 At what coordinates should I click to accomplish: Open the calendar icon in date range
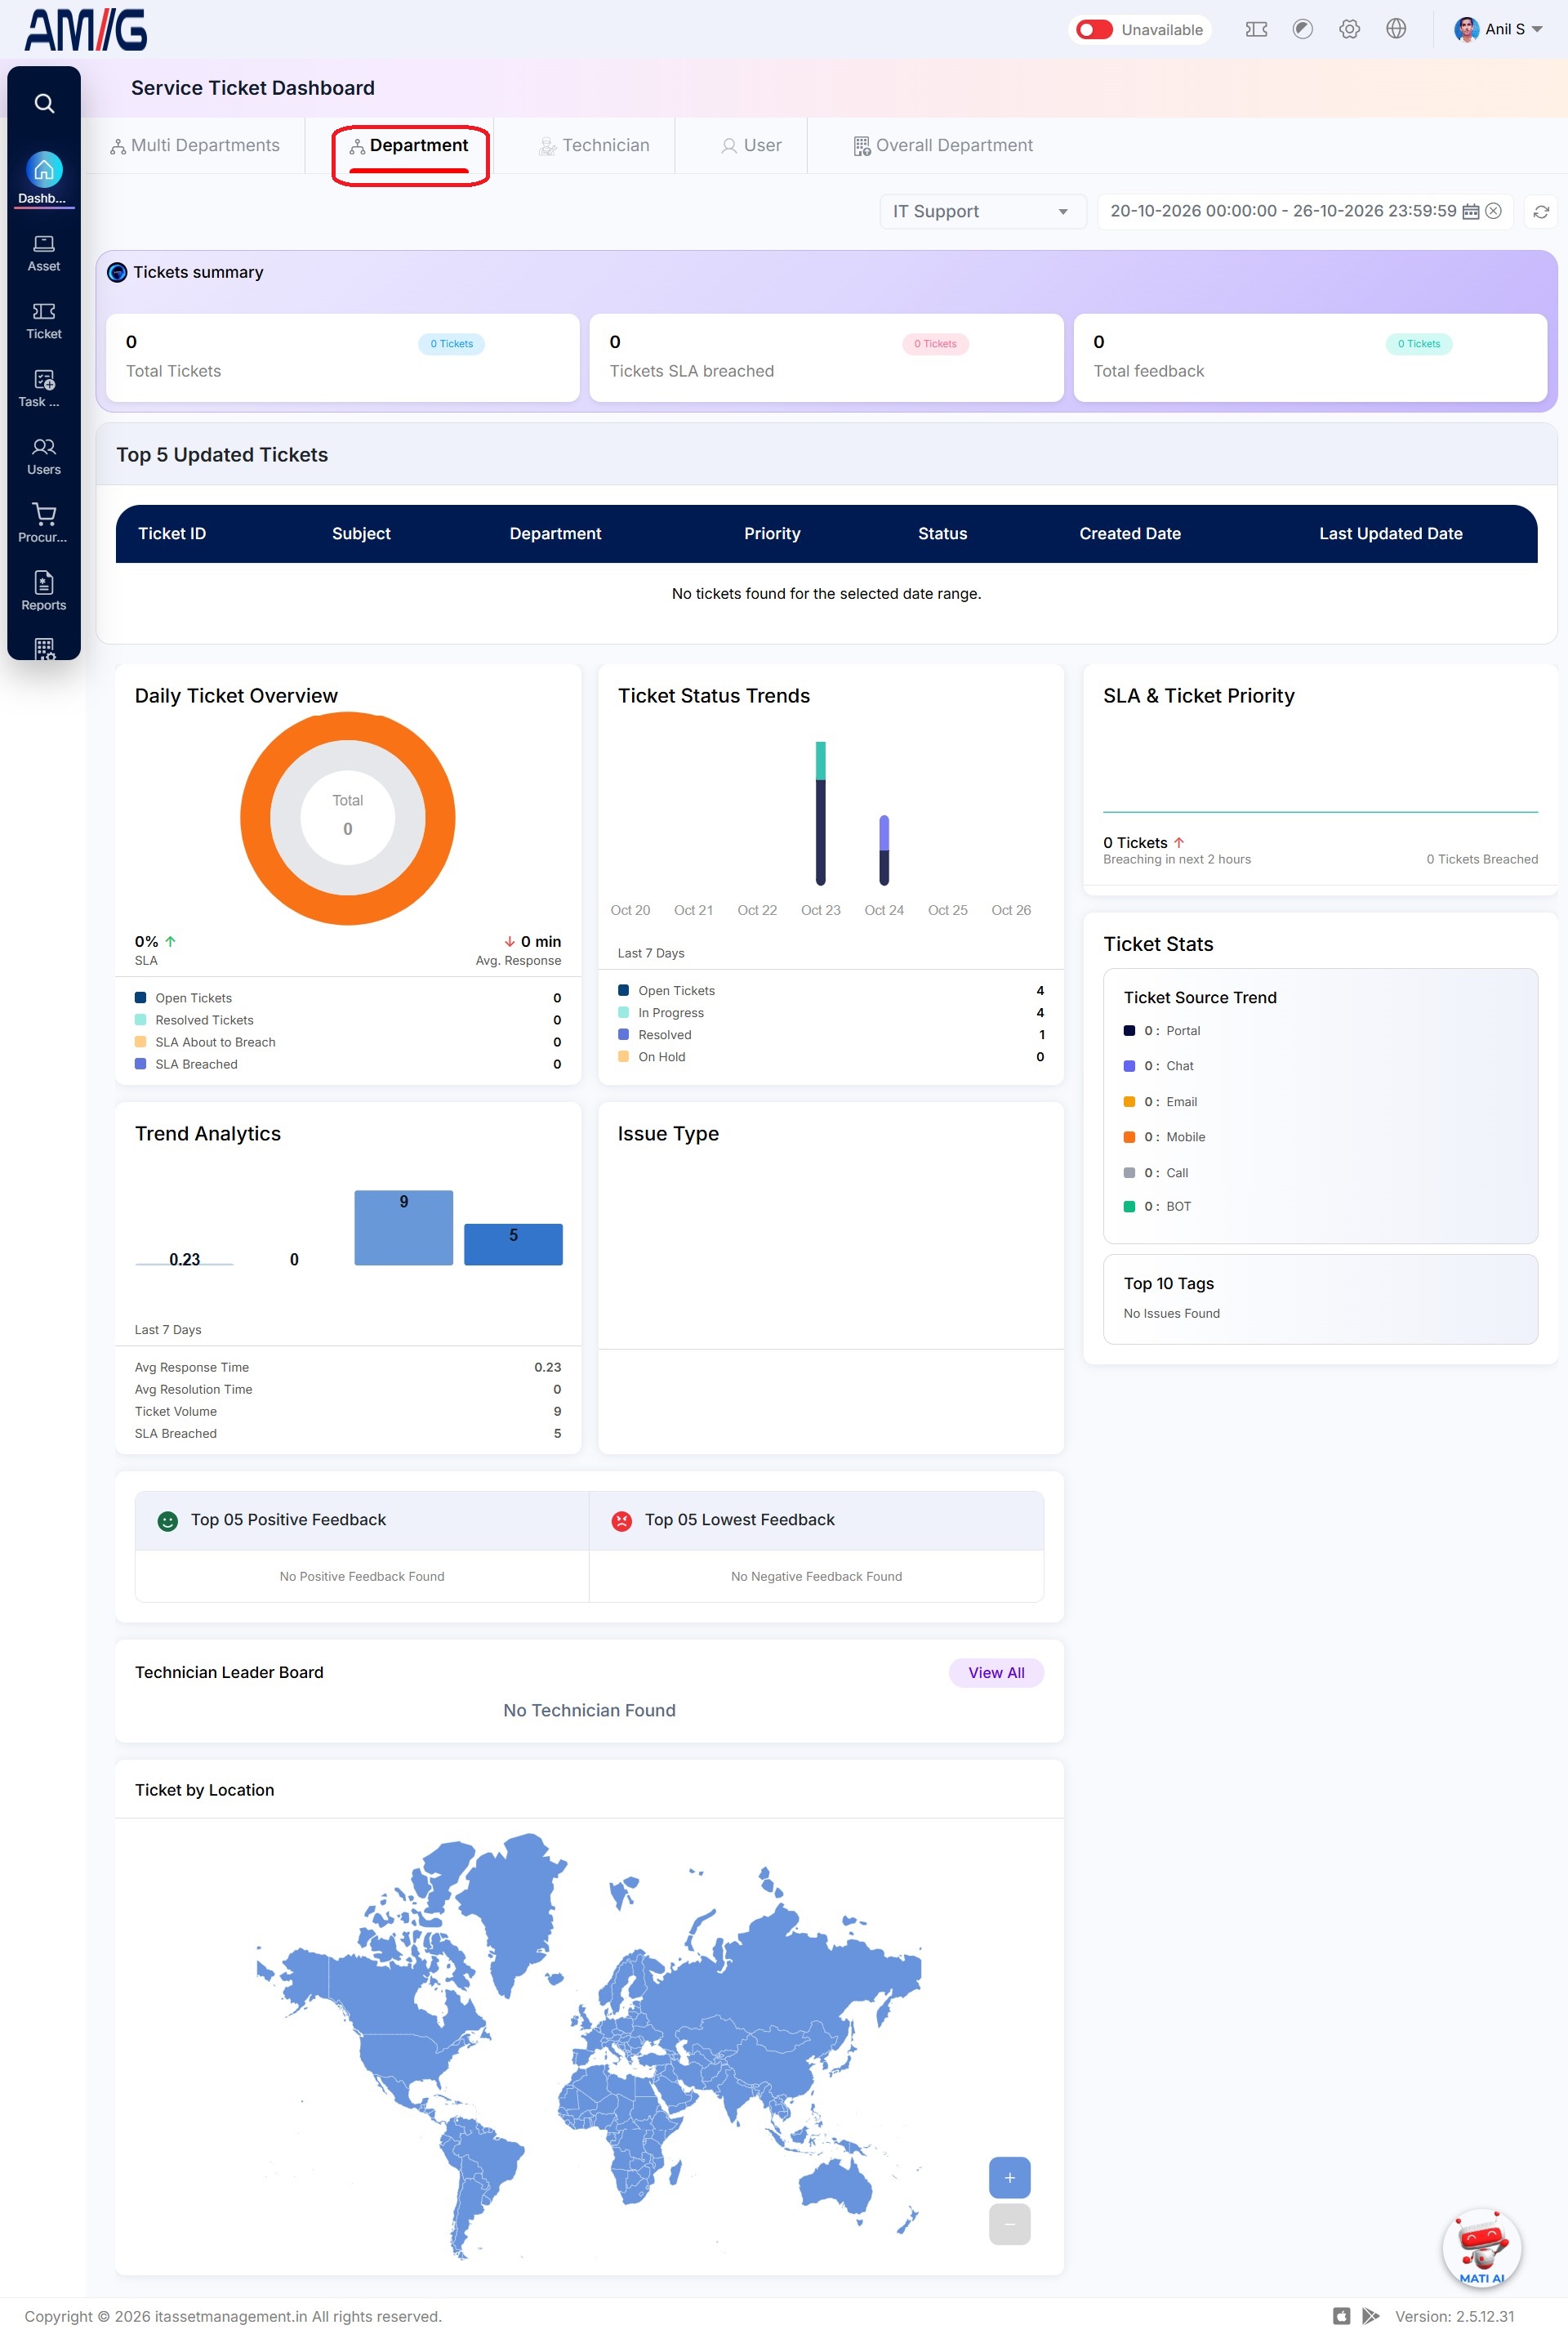click(1471, 211)
